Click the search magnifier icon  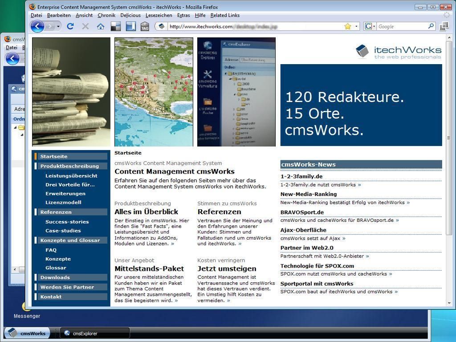pyautogui.click(x=431, y=26)
